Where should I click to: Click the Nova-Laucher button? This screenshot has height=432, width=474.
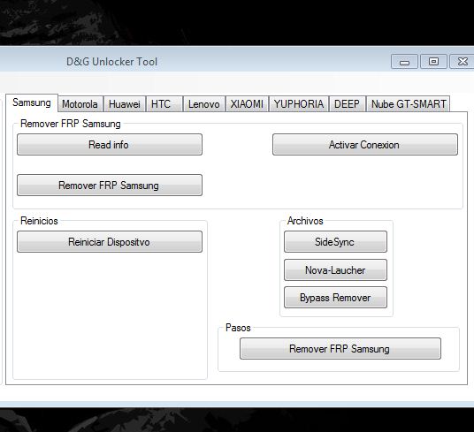(335, 269)
